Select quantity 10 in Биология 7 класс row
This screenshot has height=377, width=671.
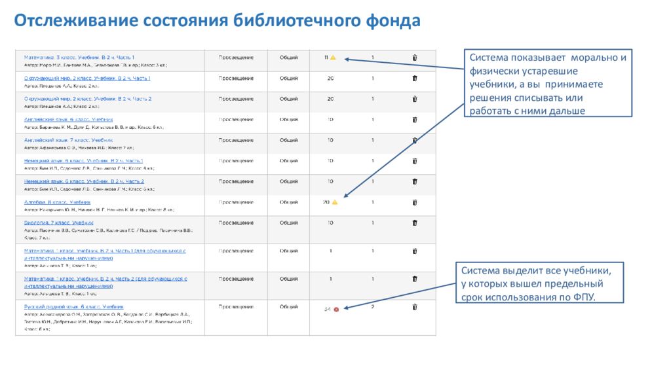click(x=330, y=223)
